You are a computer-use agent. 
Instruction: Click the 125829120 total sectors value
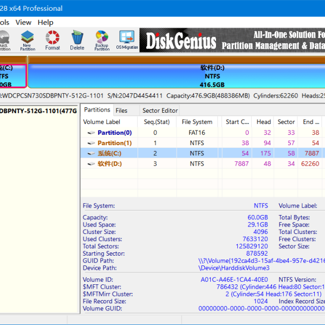(252, 246)
